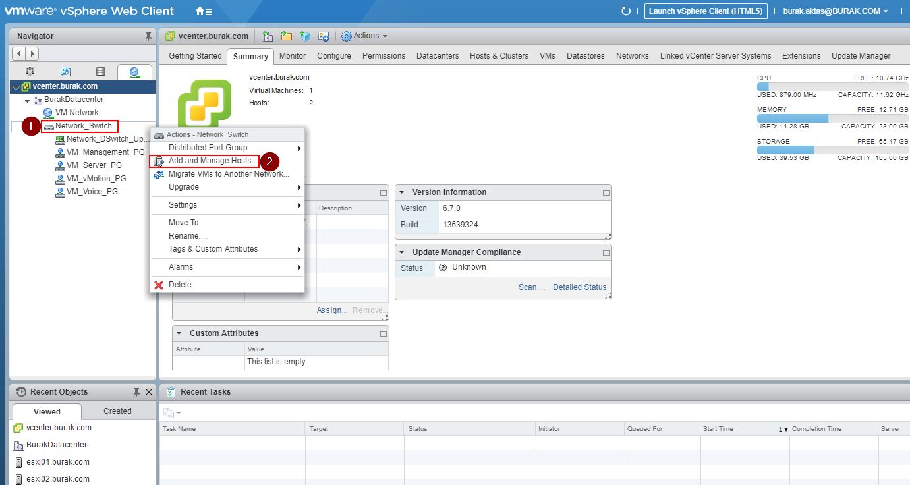This screenshot has height=485, width=910.
Task: Open the Actions gear menu
Action: click(x=364, y=36)
